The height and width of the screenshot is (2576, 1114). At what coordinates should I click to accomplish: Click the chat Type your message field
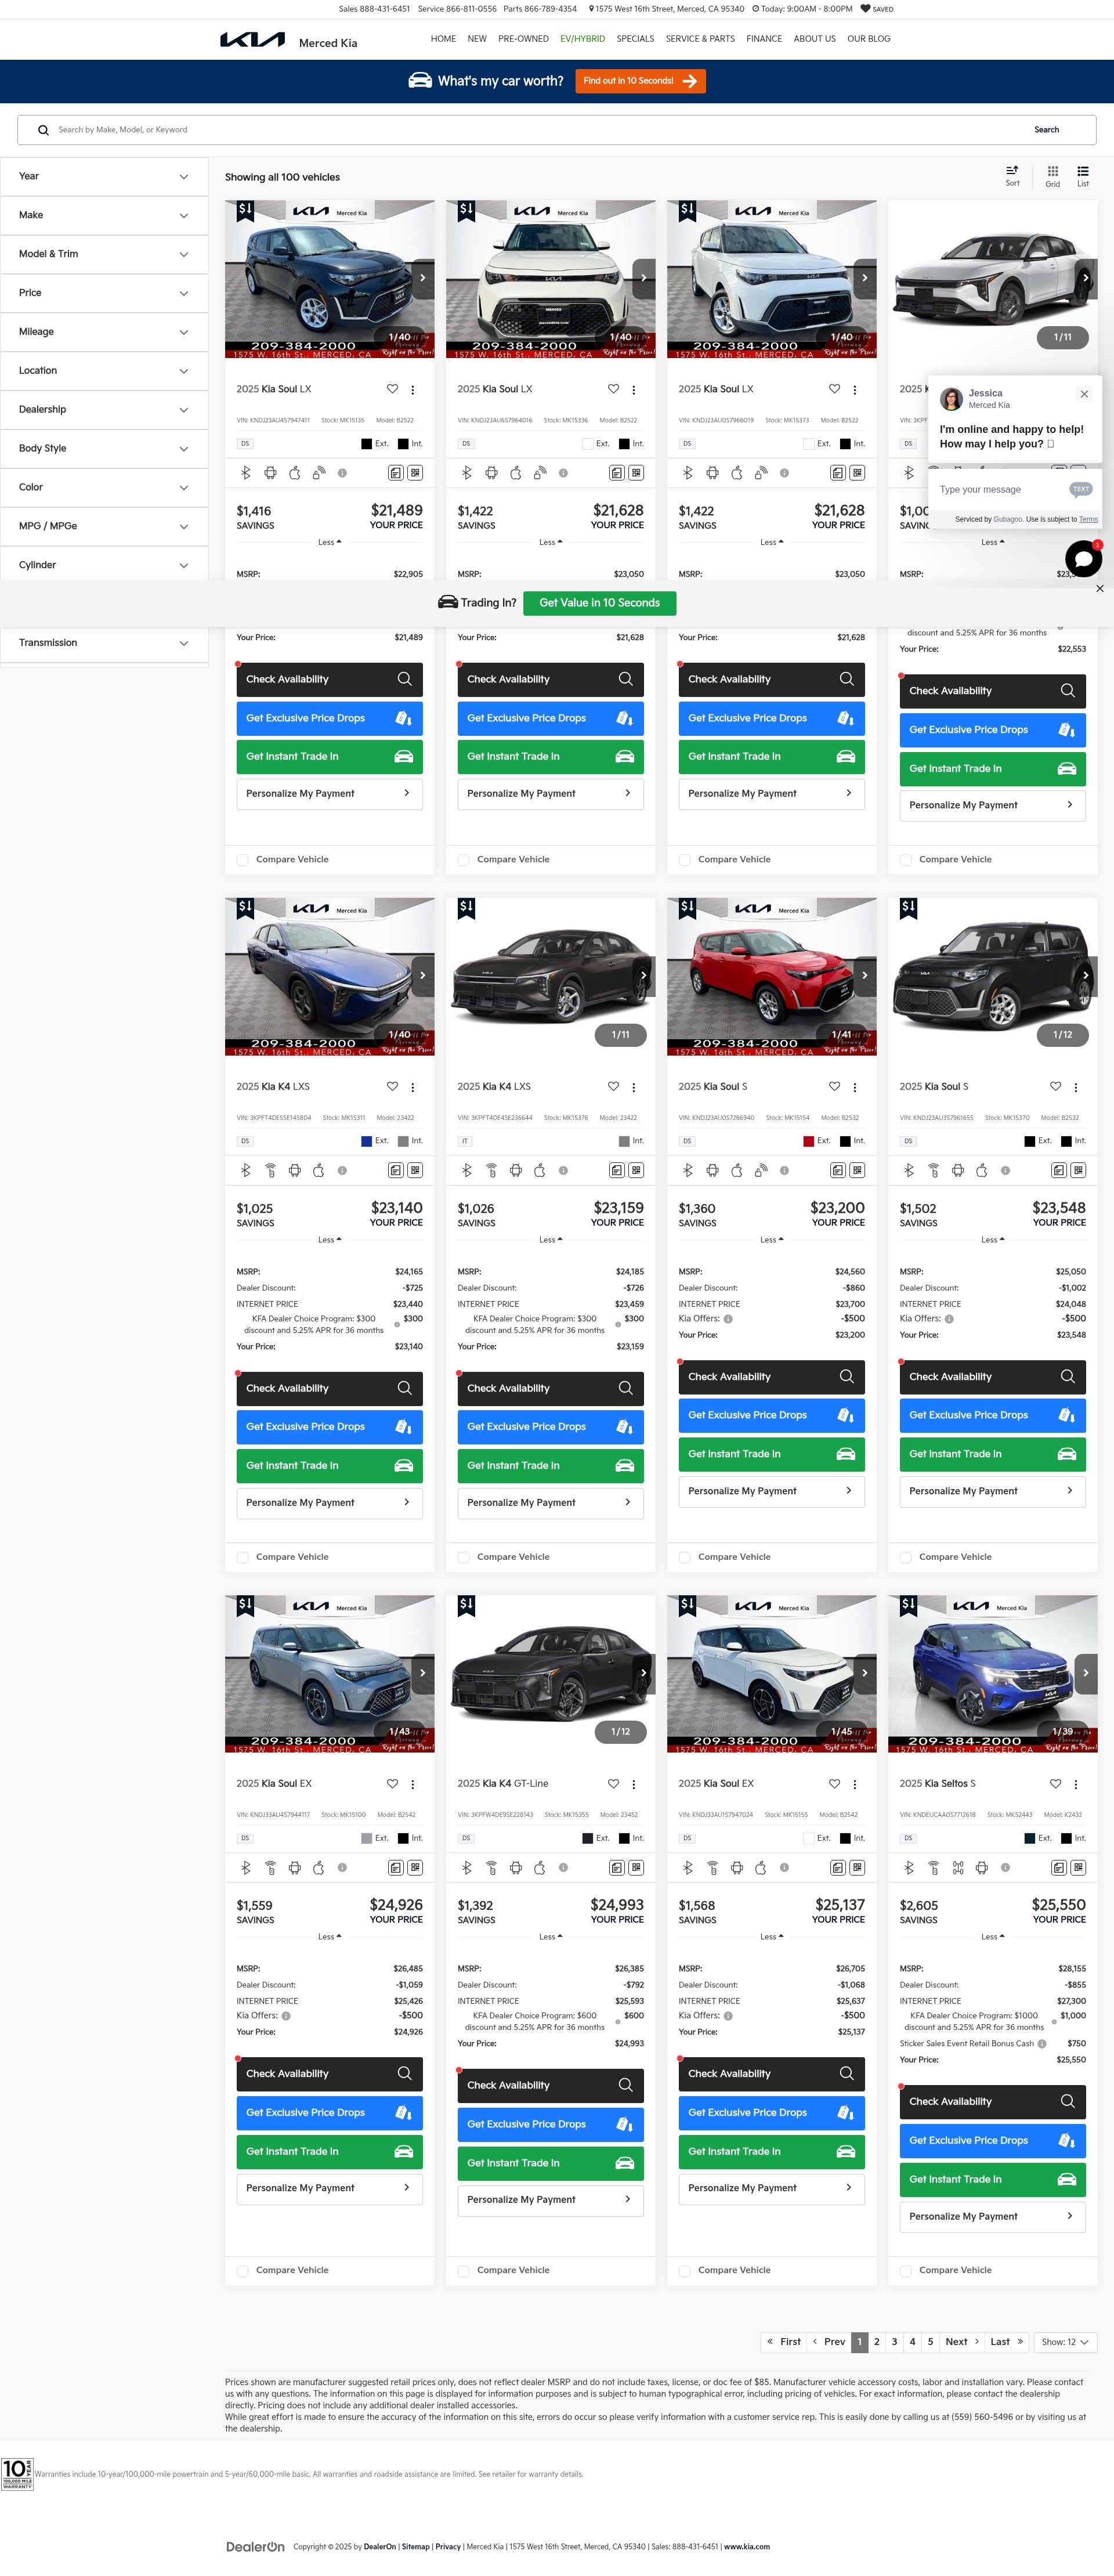(x=1000, y=490)
